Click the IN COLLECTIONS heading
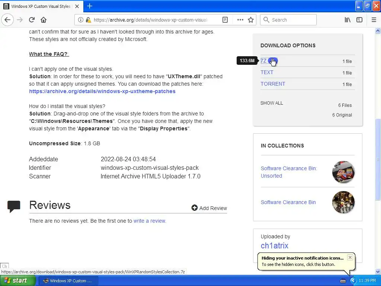 pyautogui.click(x=282, y=146)
